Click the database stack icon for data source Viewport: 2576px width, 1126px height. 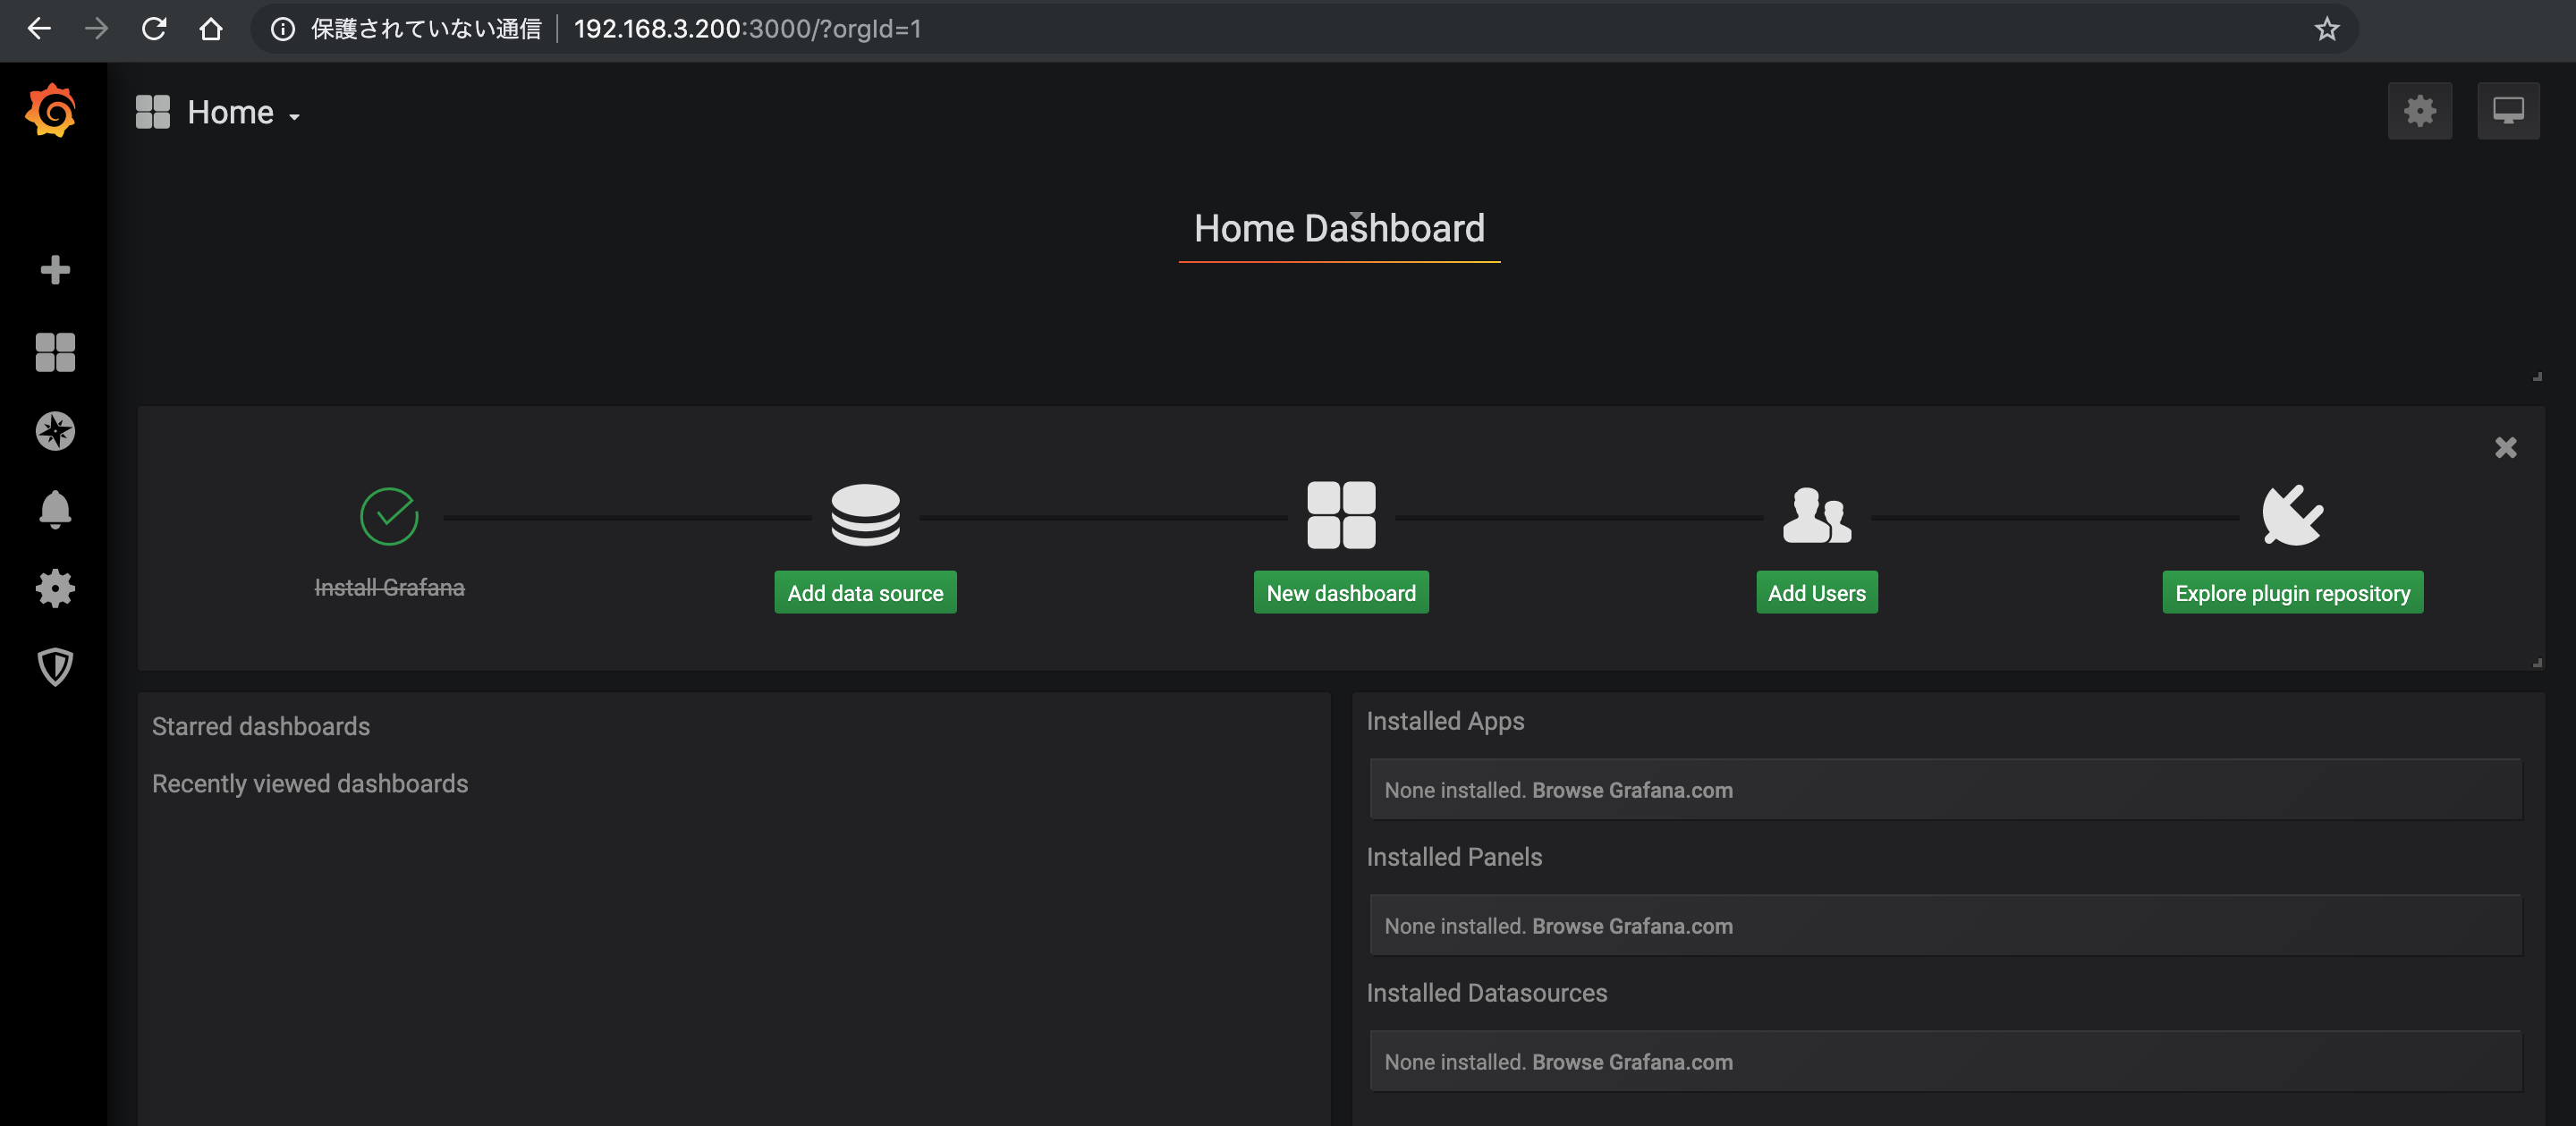tap(865, 515)
